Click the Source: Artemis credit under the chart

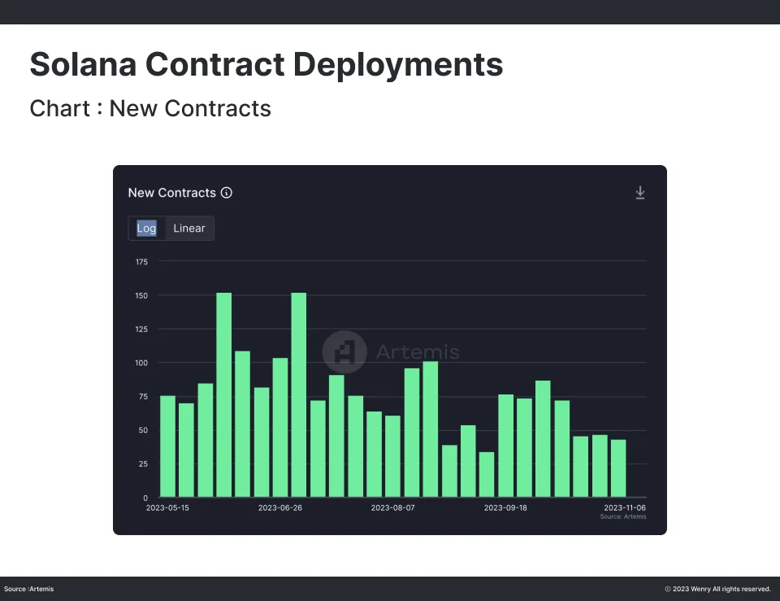(x=623, y=517)
